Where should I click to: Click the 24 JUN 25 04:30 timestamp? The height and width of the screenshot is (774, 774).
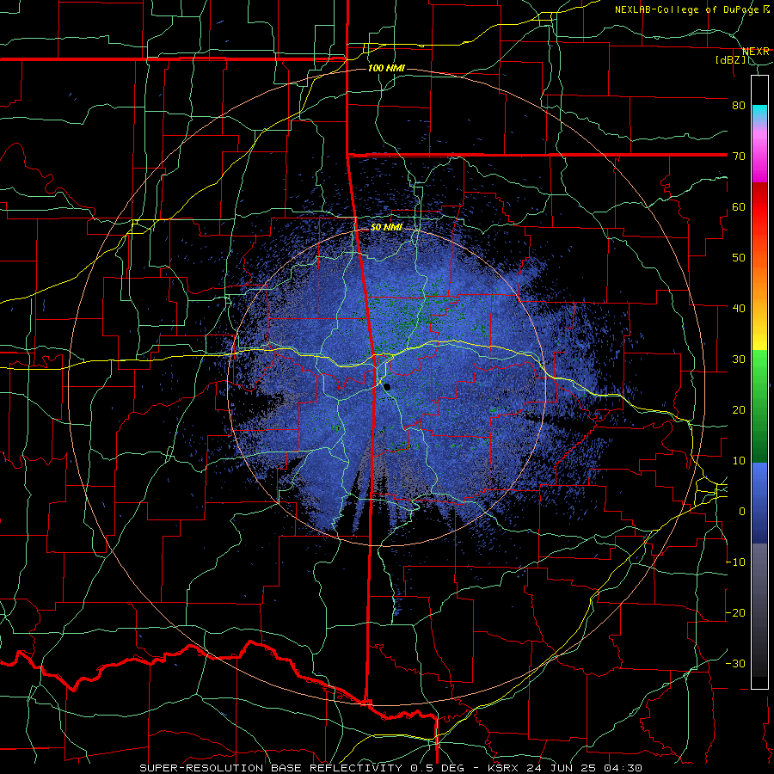coord(585,768)
